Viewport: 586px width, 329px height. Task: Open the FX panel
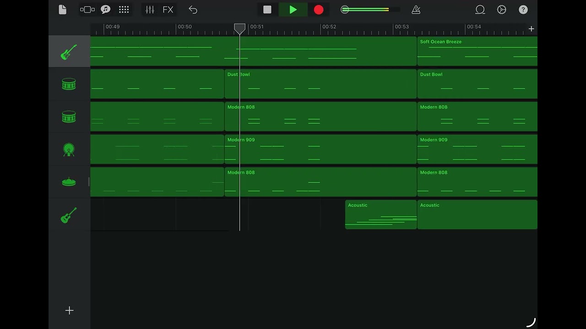pos(168,10)
